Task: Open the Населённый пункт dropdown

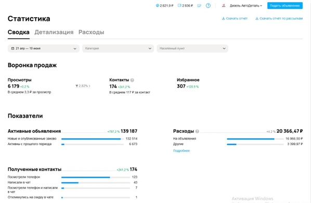Action: coord(192,48)
